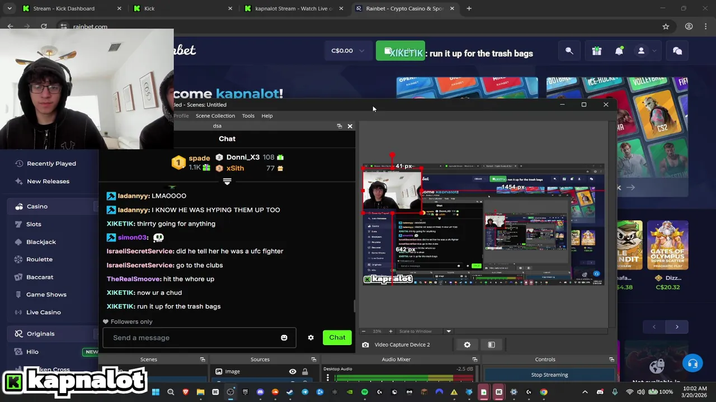The width and height of the screenshot is (716, 402).
Task: Go to next games with carousel right arrow
Action: [677, 327]
